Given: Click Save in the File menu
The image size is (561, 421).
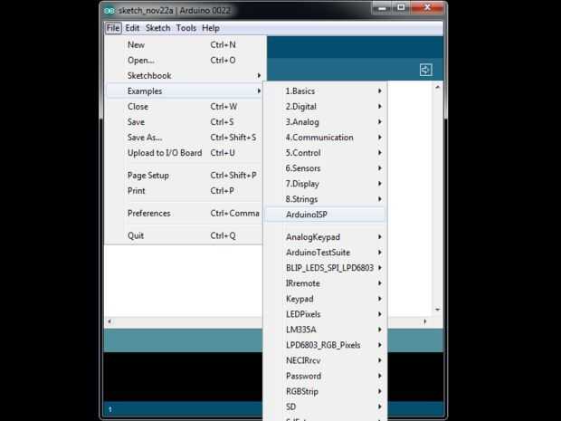Looking at the screenshot, I should [185, 121].
